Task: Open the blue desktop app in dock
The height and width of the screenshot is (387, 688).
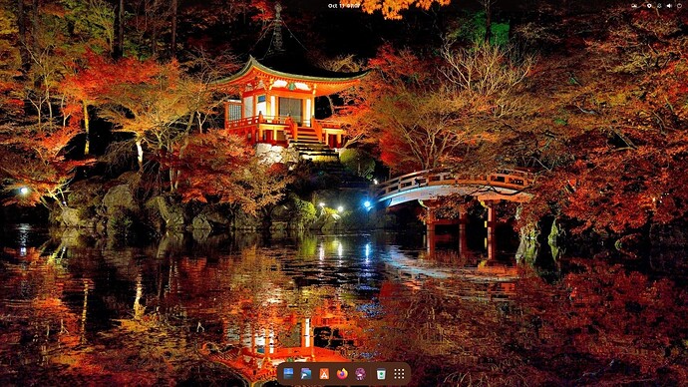Action: coord(288,373)
